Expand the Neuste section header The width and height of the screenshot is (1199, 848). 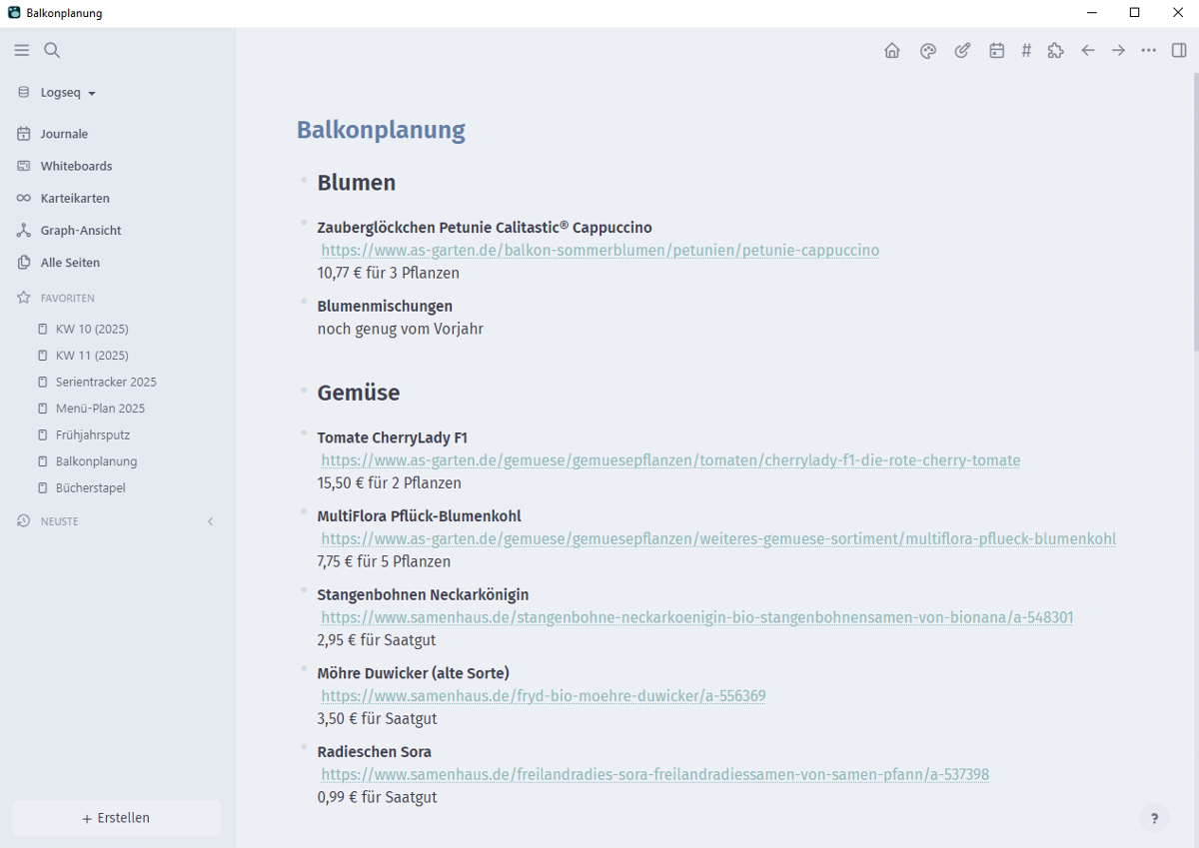click(x=60, y=521)
